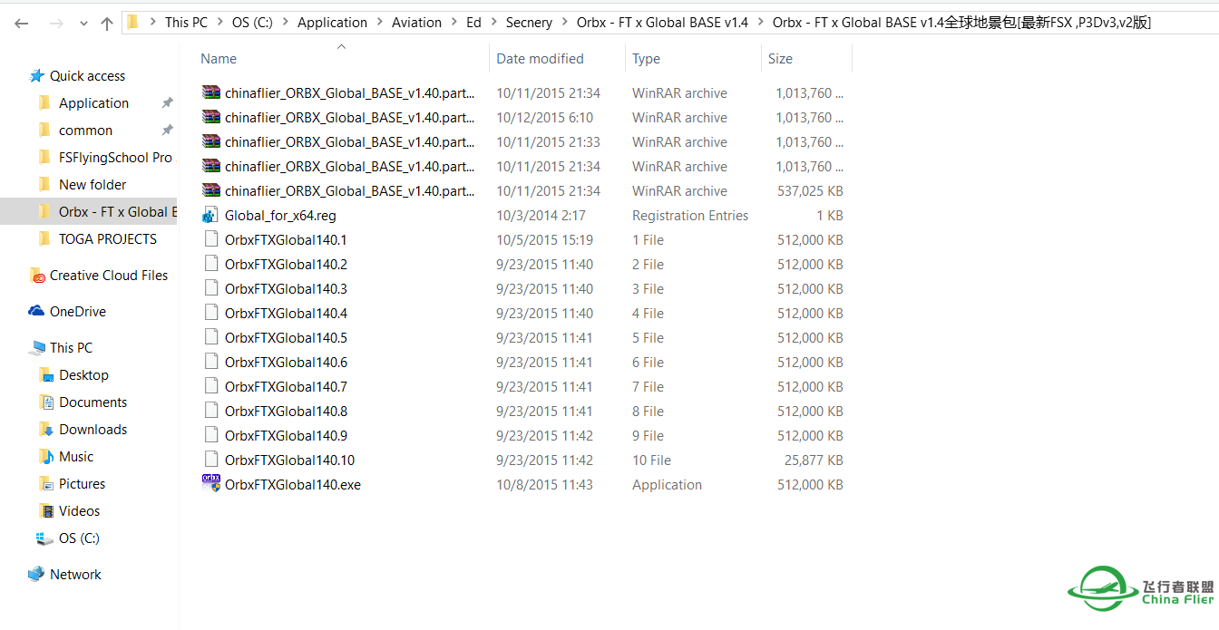The width and height of the screenshot is (1219, 630).
Task: Sort files by Date modified column header
Action: point(540,59)
